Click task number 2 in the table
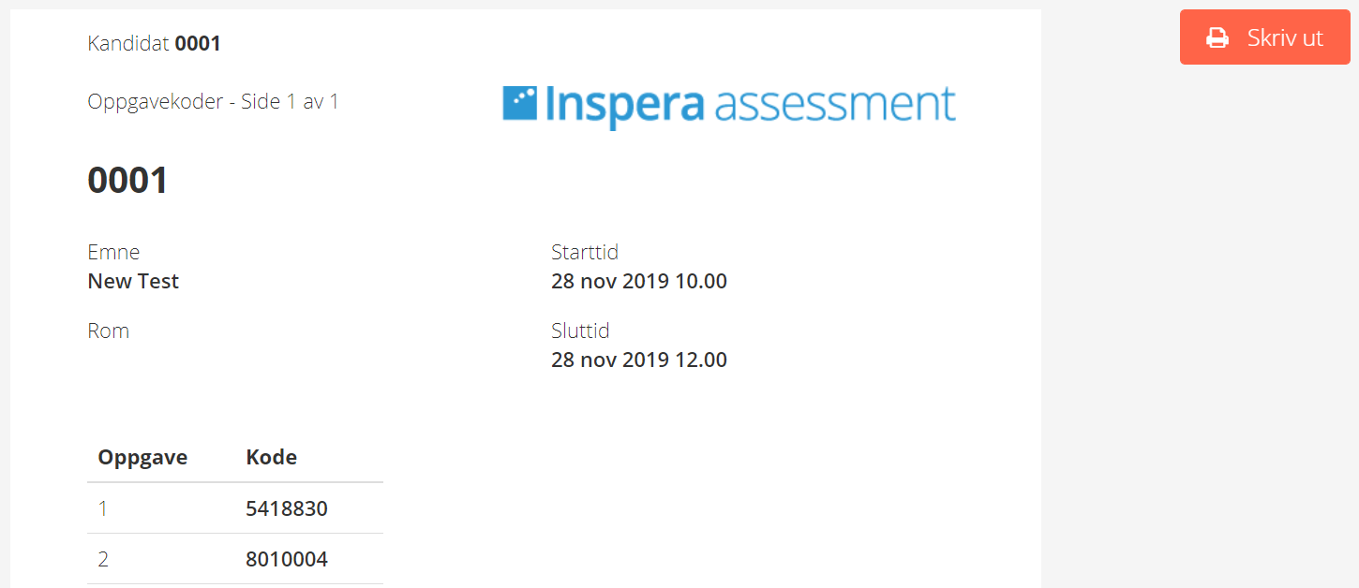Screen dimensions: 1359x588 pos(103,559)
